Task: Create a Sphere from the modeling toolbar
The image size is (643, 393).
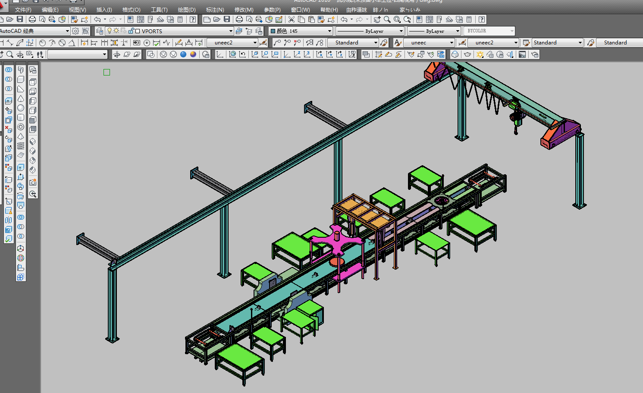Action: 21,108
